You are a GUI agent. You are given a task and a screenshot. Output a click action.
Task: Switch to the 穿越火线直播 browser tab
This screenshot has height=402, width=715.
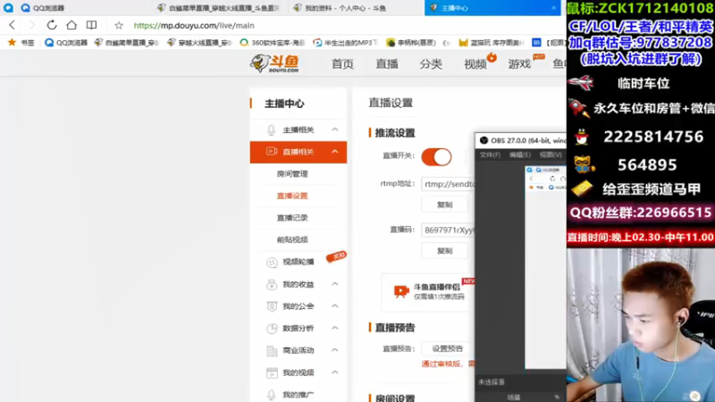click(219, 8)
